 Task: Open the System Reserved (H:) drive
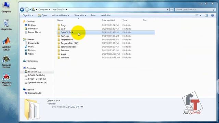[x=38, y=83]
